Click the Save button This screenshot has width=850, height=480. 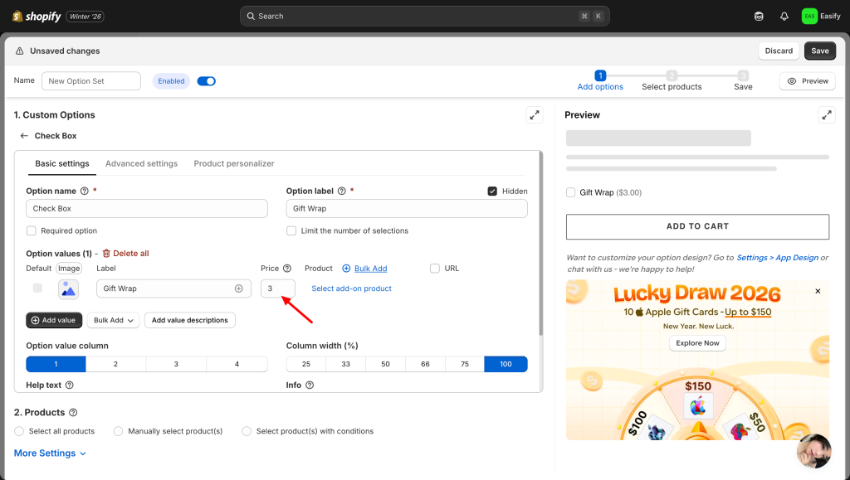click(819, 51)
